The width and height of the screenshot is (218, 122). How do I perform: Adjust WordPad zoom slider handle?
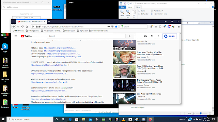[201, 114]
